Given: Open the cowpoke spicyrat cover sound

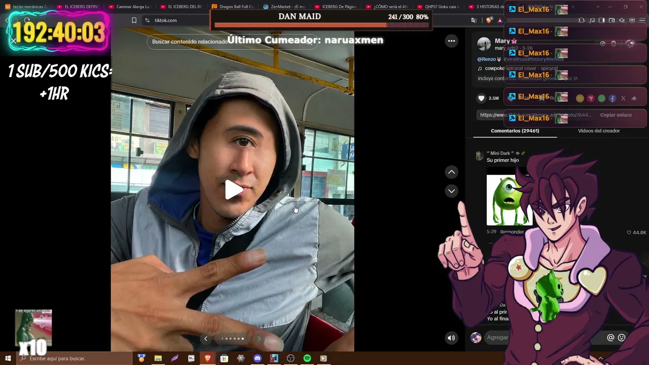Looking at the screenshot, I should [518, 68].
